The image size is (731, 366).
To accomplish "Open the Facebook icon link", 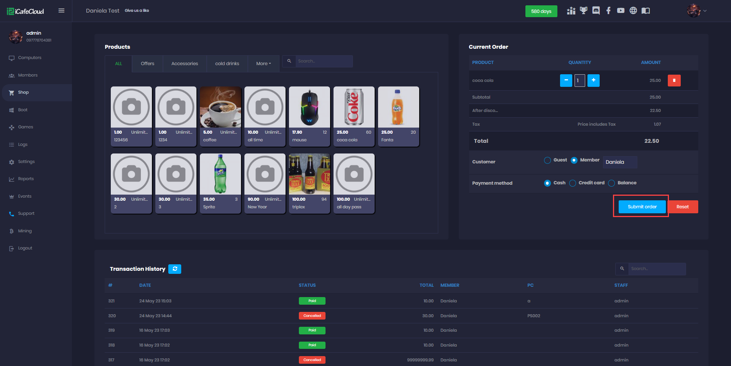I will [x=608, y=11].
